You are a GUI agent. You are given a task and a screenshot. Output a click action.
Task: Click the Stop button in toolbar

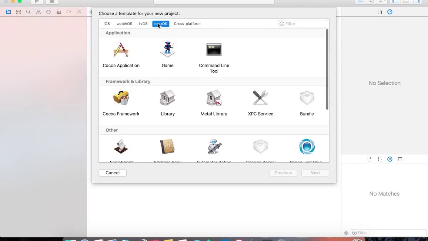pyautogui.click(x=52, y=1)
